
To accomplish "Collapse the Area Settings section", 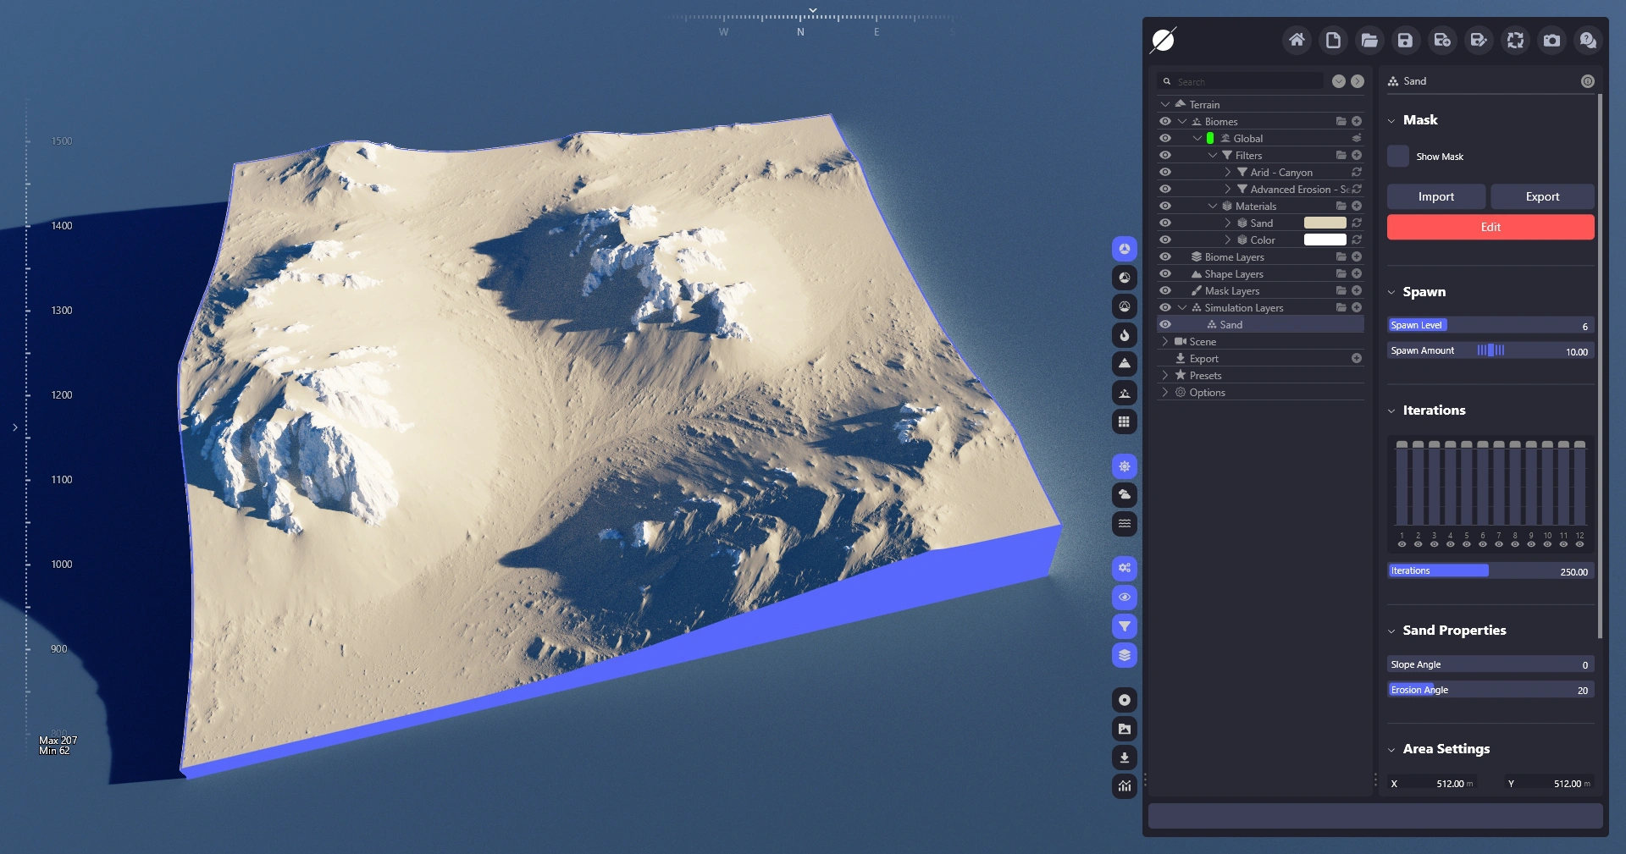I will (1391, 750).
